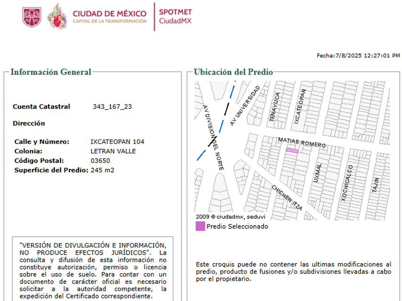Viewport: 402px width, 301px height.
Task: Click the Información General section heading
Action: (x=51, y=72)
